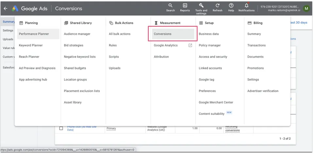The height and width of the screenshot is (154, 314).
Task: Click the '1 - 2 of 2' pagination text
Action: pos(285,139)
